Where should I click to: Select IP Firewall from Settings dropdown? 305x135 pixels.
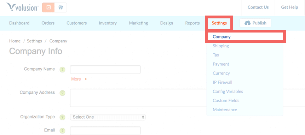point(223,82)
